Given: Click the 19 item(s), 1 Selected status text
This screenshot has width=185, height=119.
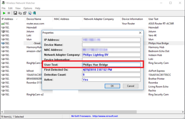Looking at the screenshot, I should (x=12, y=117).
